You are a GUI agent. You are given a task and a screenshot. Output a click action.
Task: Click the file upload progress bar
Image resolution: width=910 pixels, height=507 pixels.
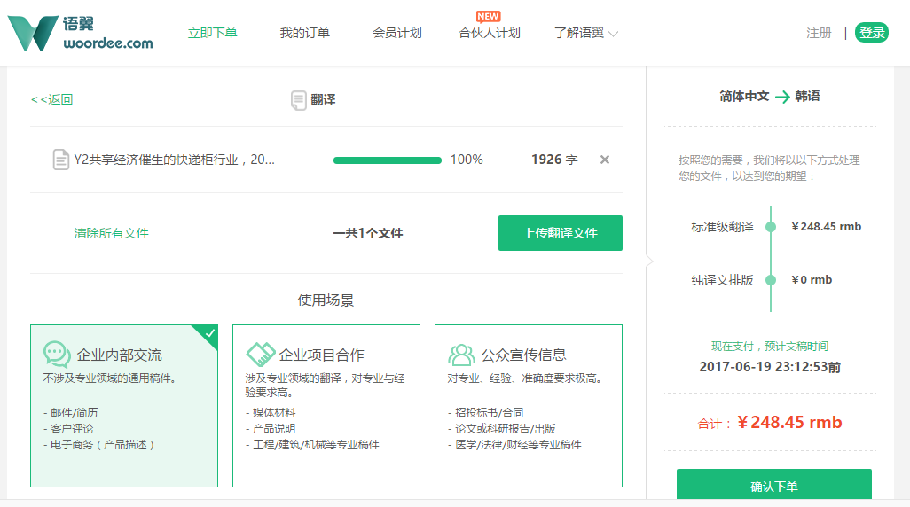pyautogui.click(x=387, y=160)
